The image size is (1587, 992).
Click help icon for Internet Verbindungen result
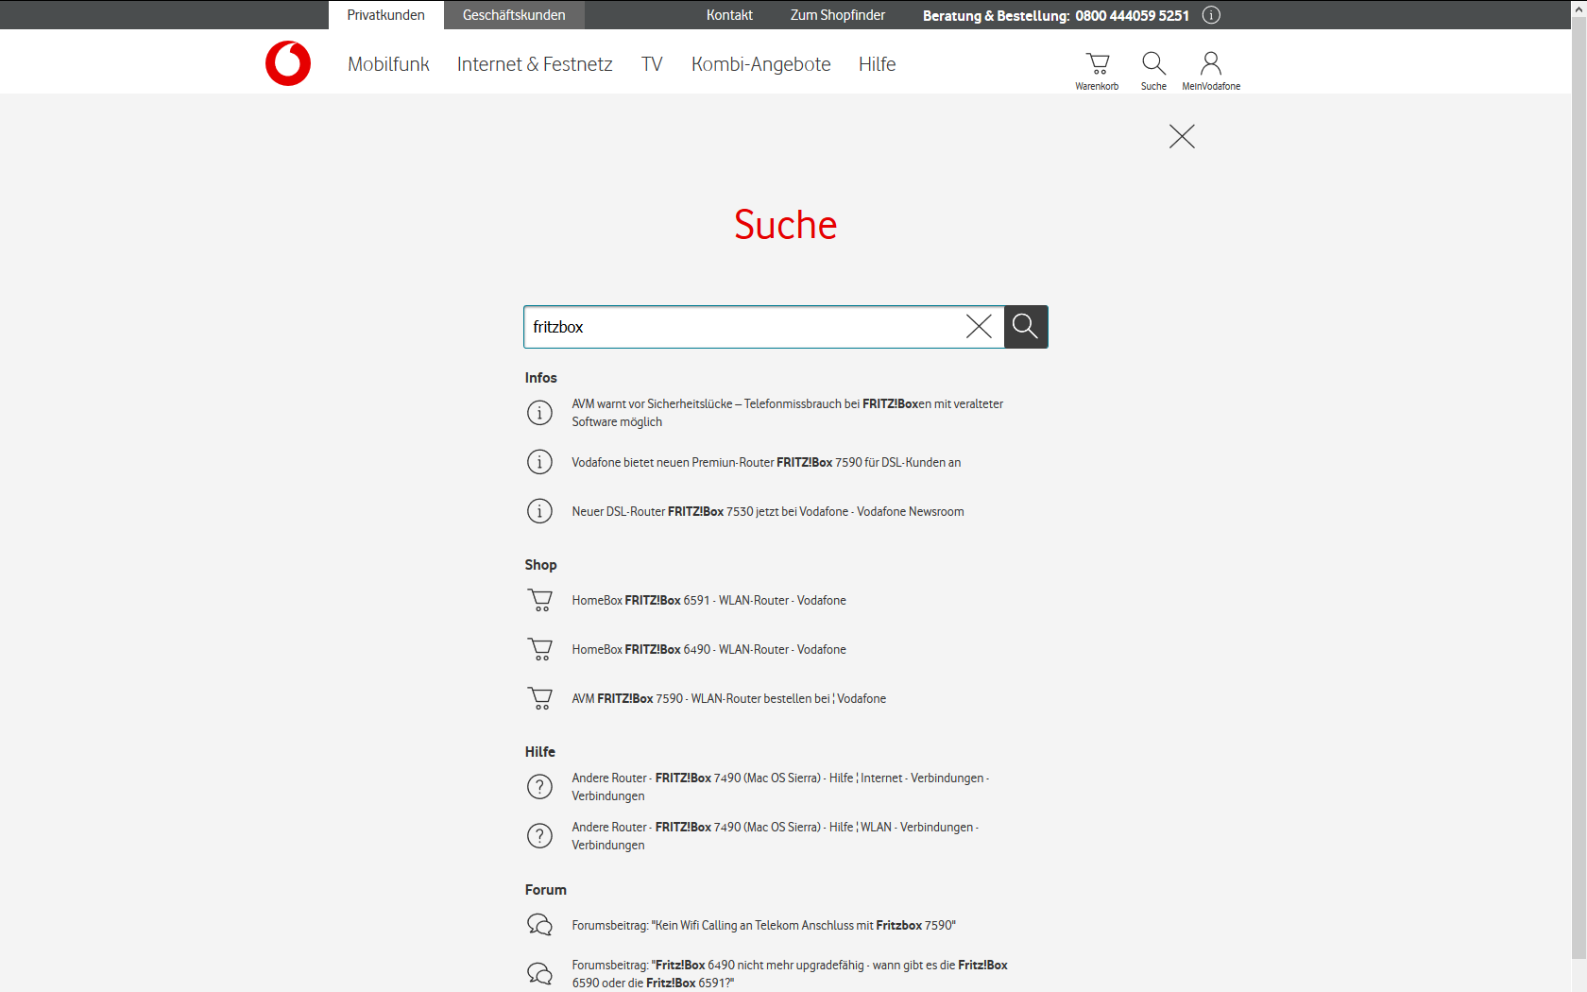click(539, 787)
